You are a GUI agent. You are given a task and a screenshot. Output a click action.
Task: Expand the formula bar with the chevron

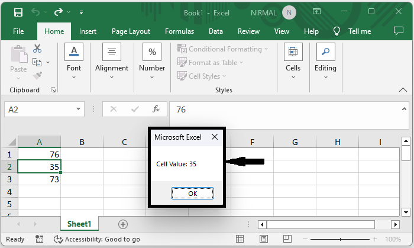pyautogui.click(x=404, y=109)
